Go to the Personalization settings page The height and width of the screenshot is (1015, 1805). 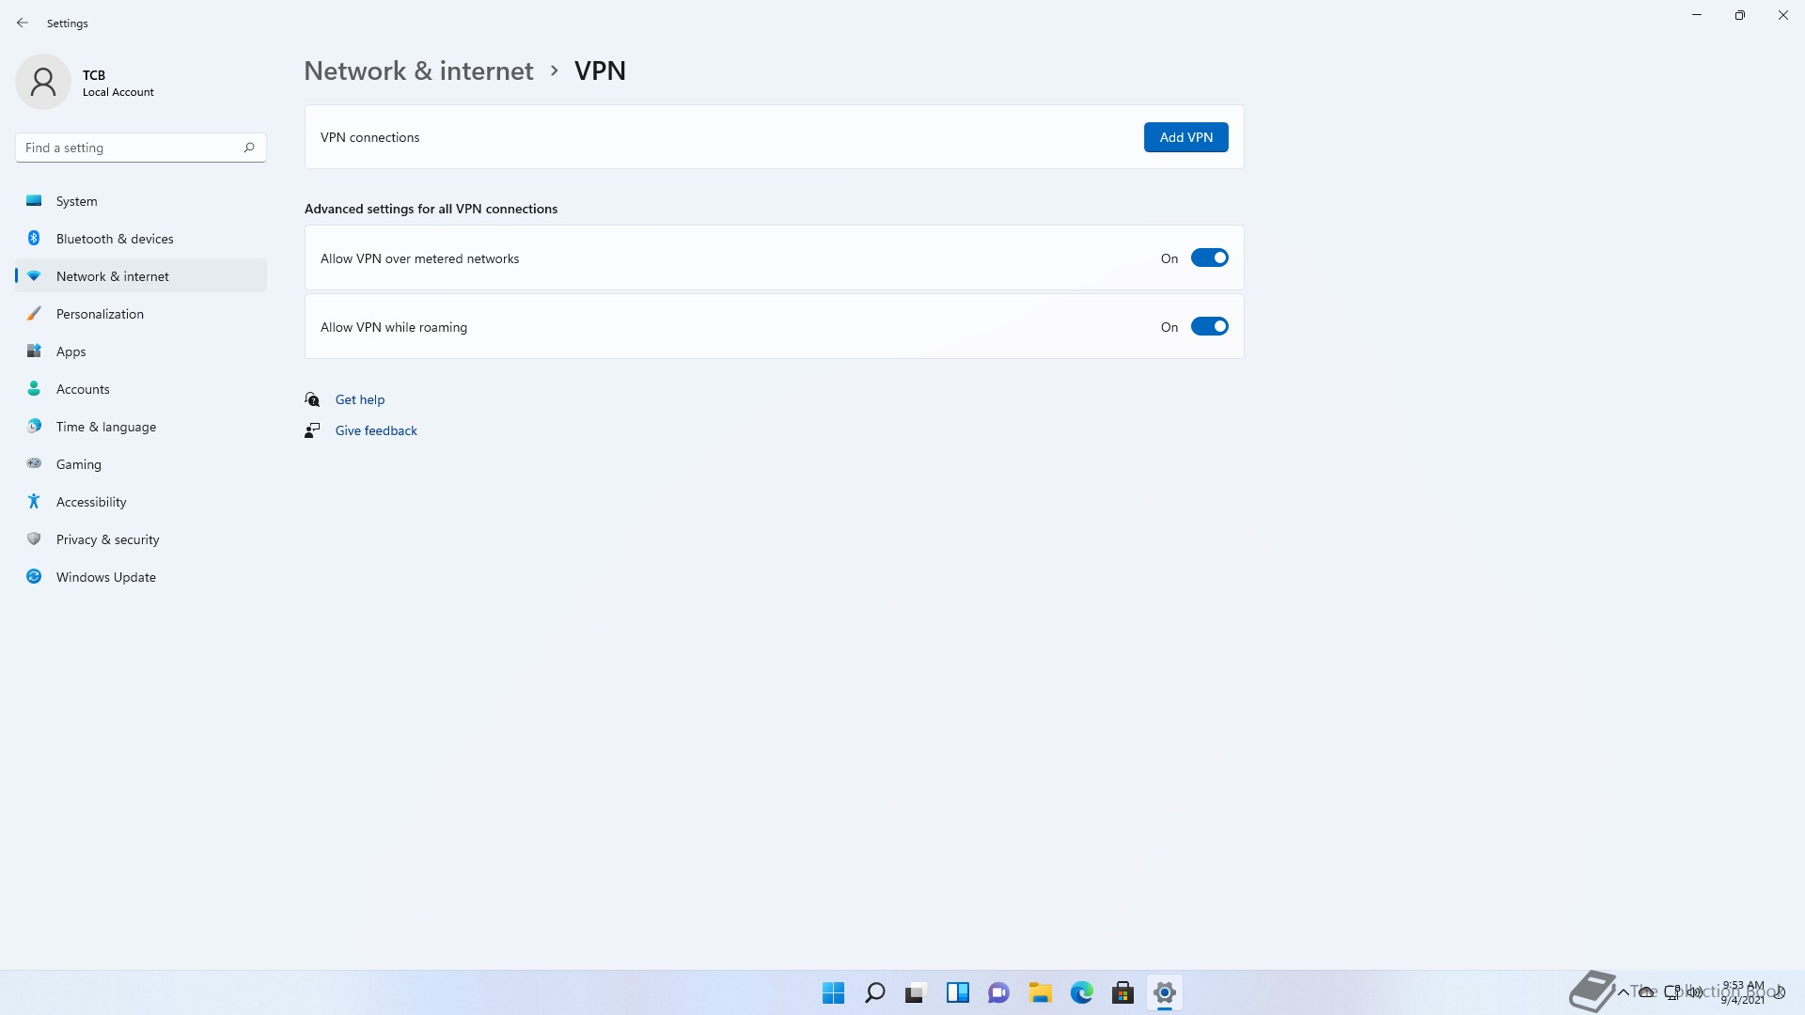tap(100, 314)
